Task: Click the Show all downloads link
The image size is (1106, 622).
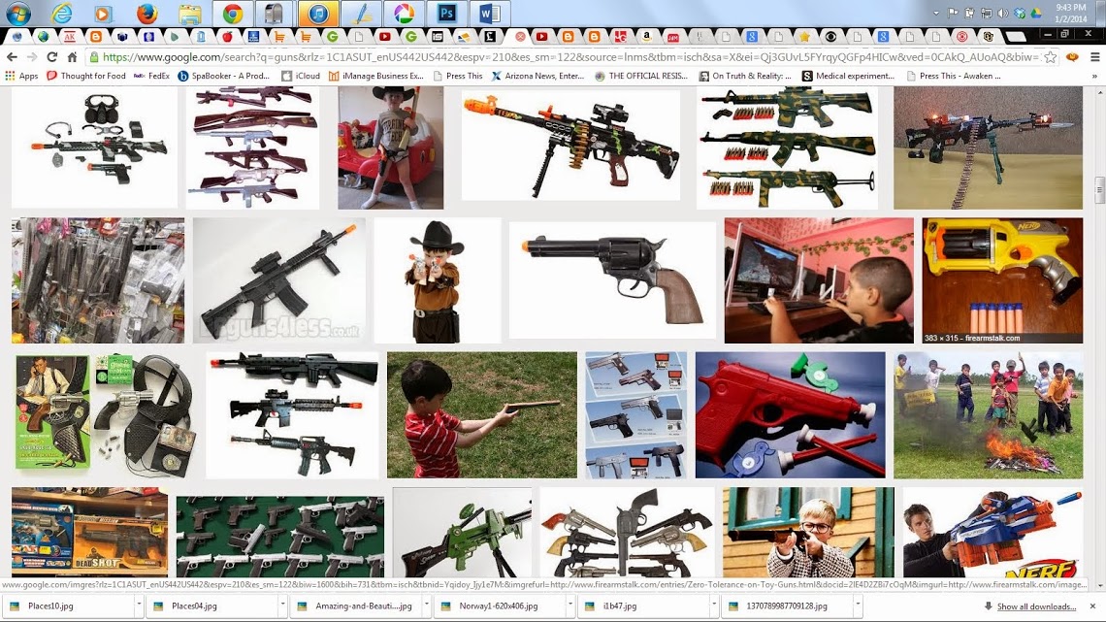Action: (x=1036, y=606)
